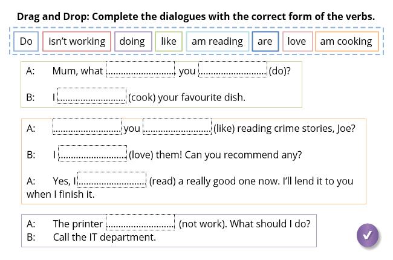393x260 pixels.
Task: Choose the 'like' word tile
Action: click(169, 41)
